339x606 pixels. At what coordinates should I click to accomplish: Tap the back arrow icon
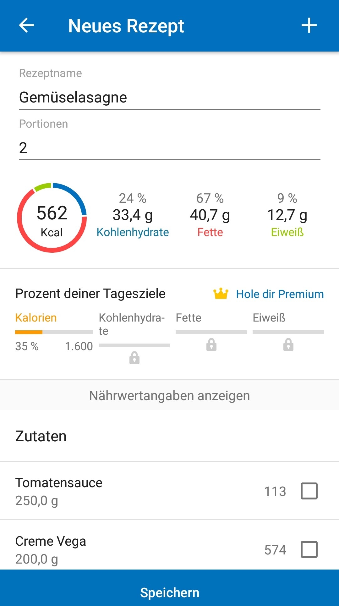pyautogui.click(x=26, y=25)
